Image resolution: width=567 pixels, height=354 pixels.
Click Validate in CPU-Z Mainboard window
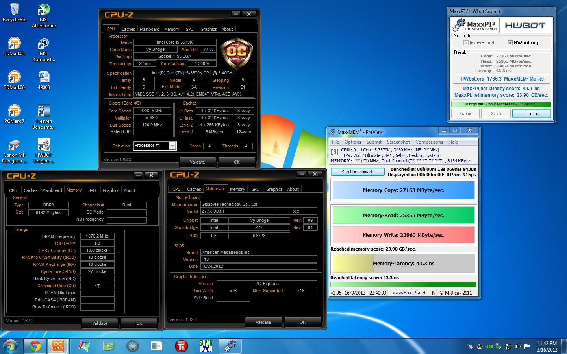click(263, 322)
